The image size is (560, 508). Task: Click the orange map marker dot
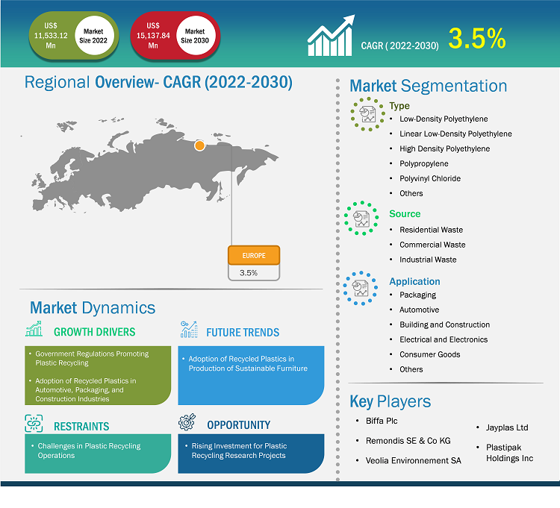[x=199, y=145]
